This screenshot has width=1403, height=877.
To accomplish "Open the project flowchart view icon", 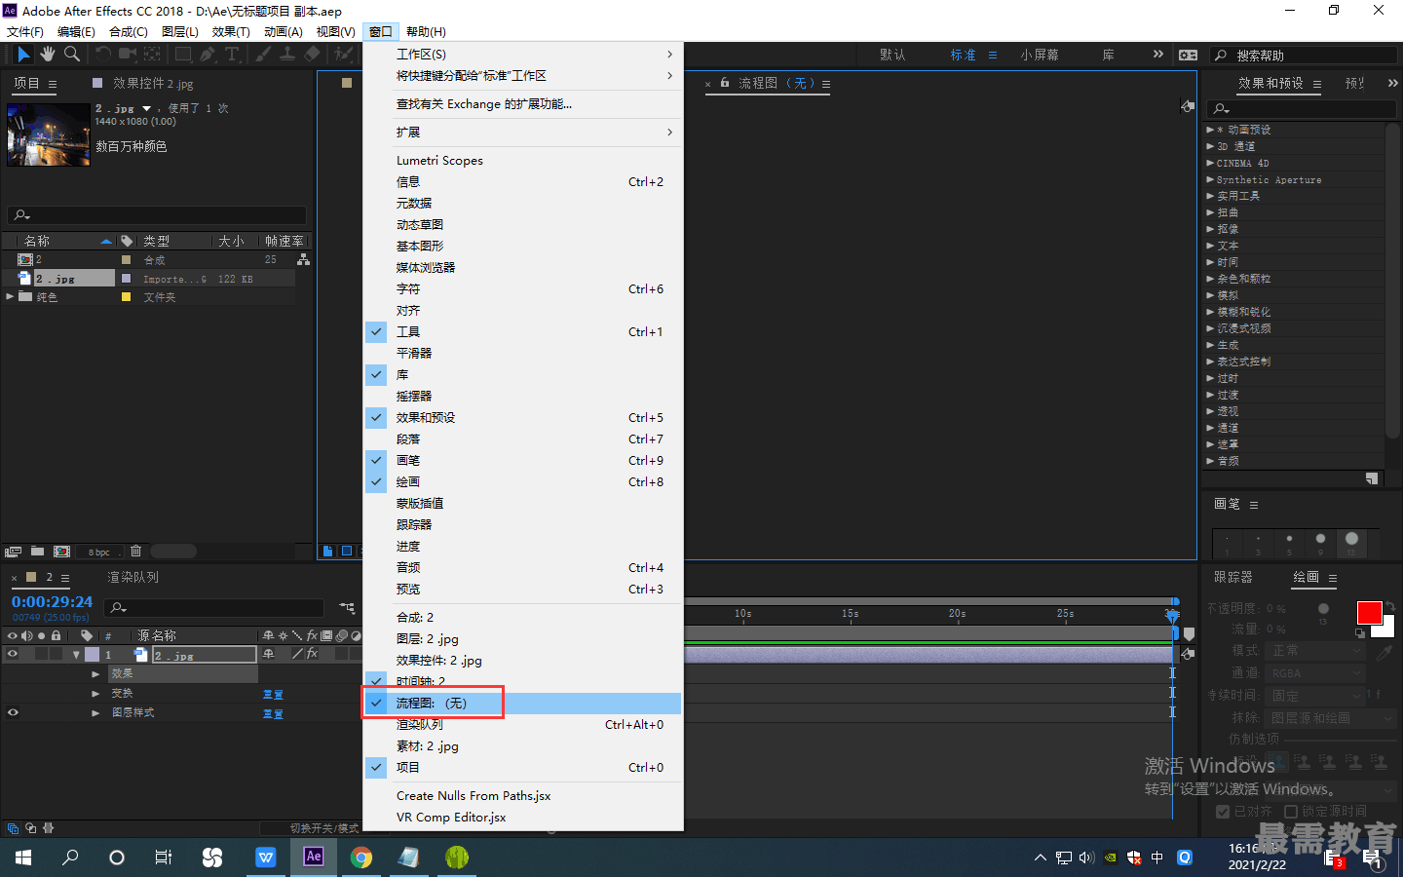I will tap(303, 259).
